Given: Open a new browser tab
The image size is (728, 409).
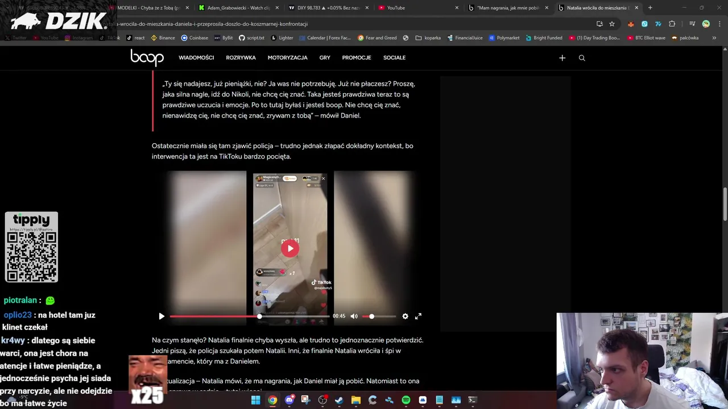Looking at the screenshot, I should pyautogui.click(x=650, y=8).
